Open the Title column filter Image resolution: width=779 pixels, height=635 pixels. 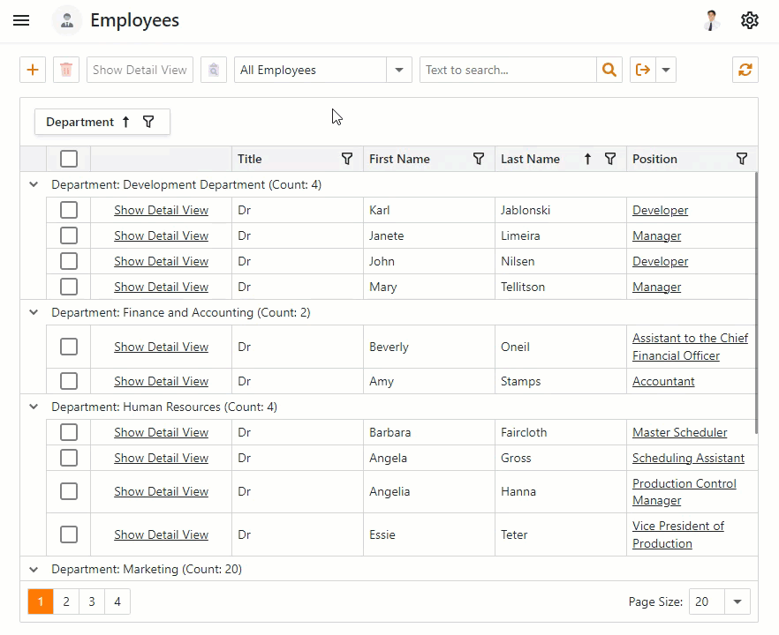347,159
